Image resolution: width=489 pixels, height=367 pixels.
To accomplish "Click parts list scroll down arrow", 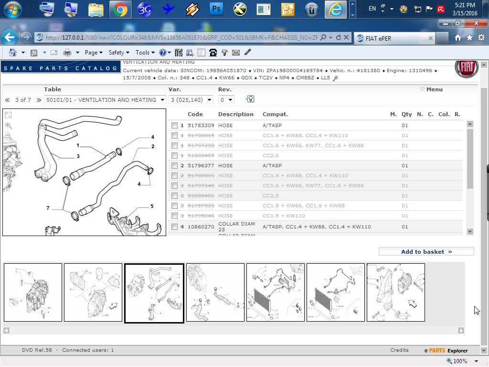I will [470, 232].
